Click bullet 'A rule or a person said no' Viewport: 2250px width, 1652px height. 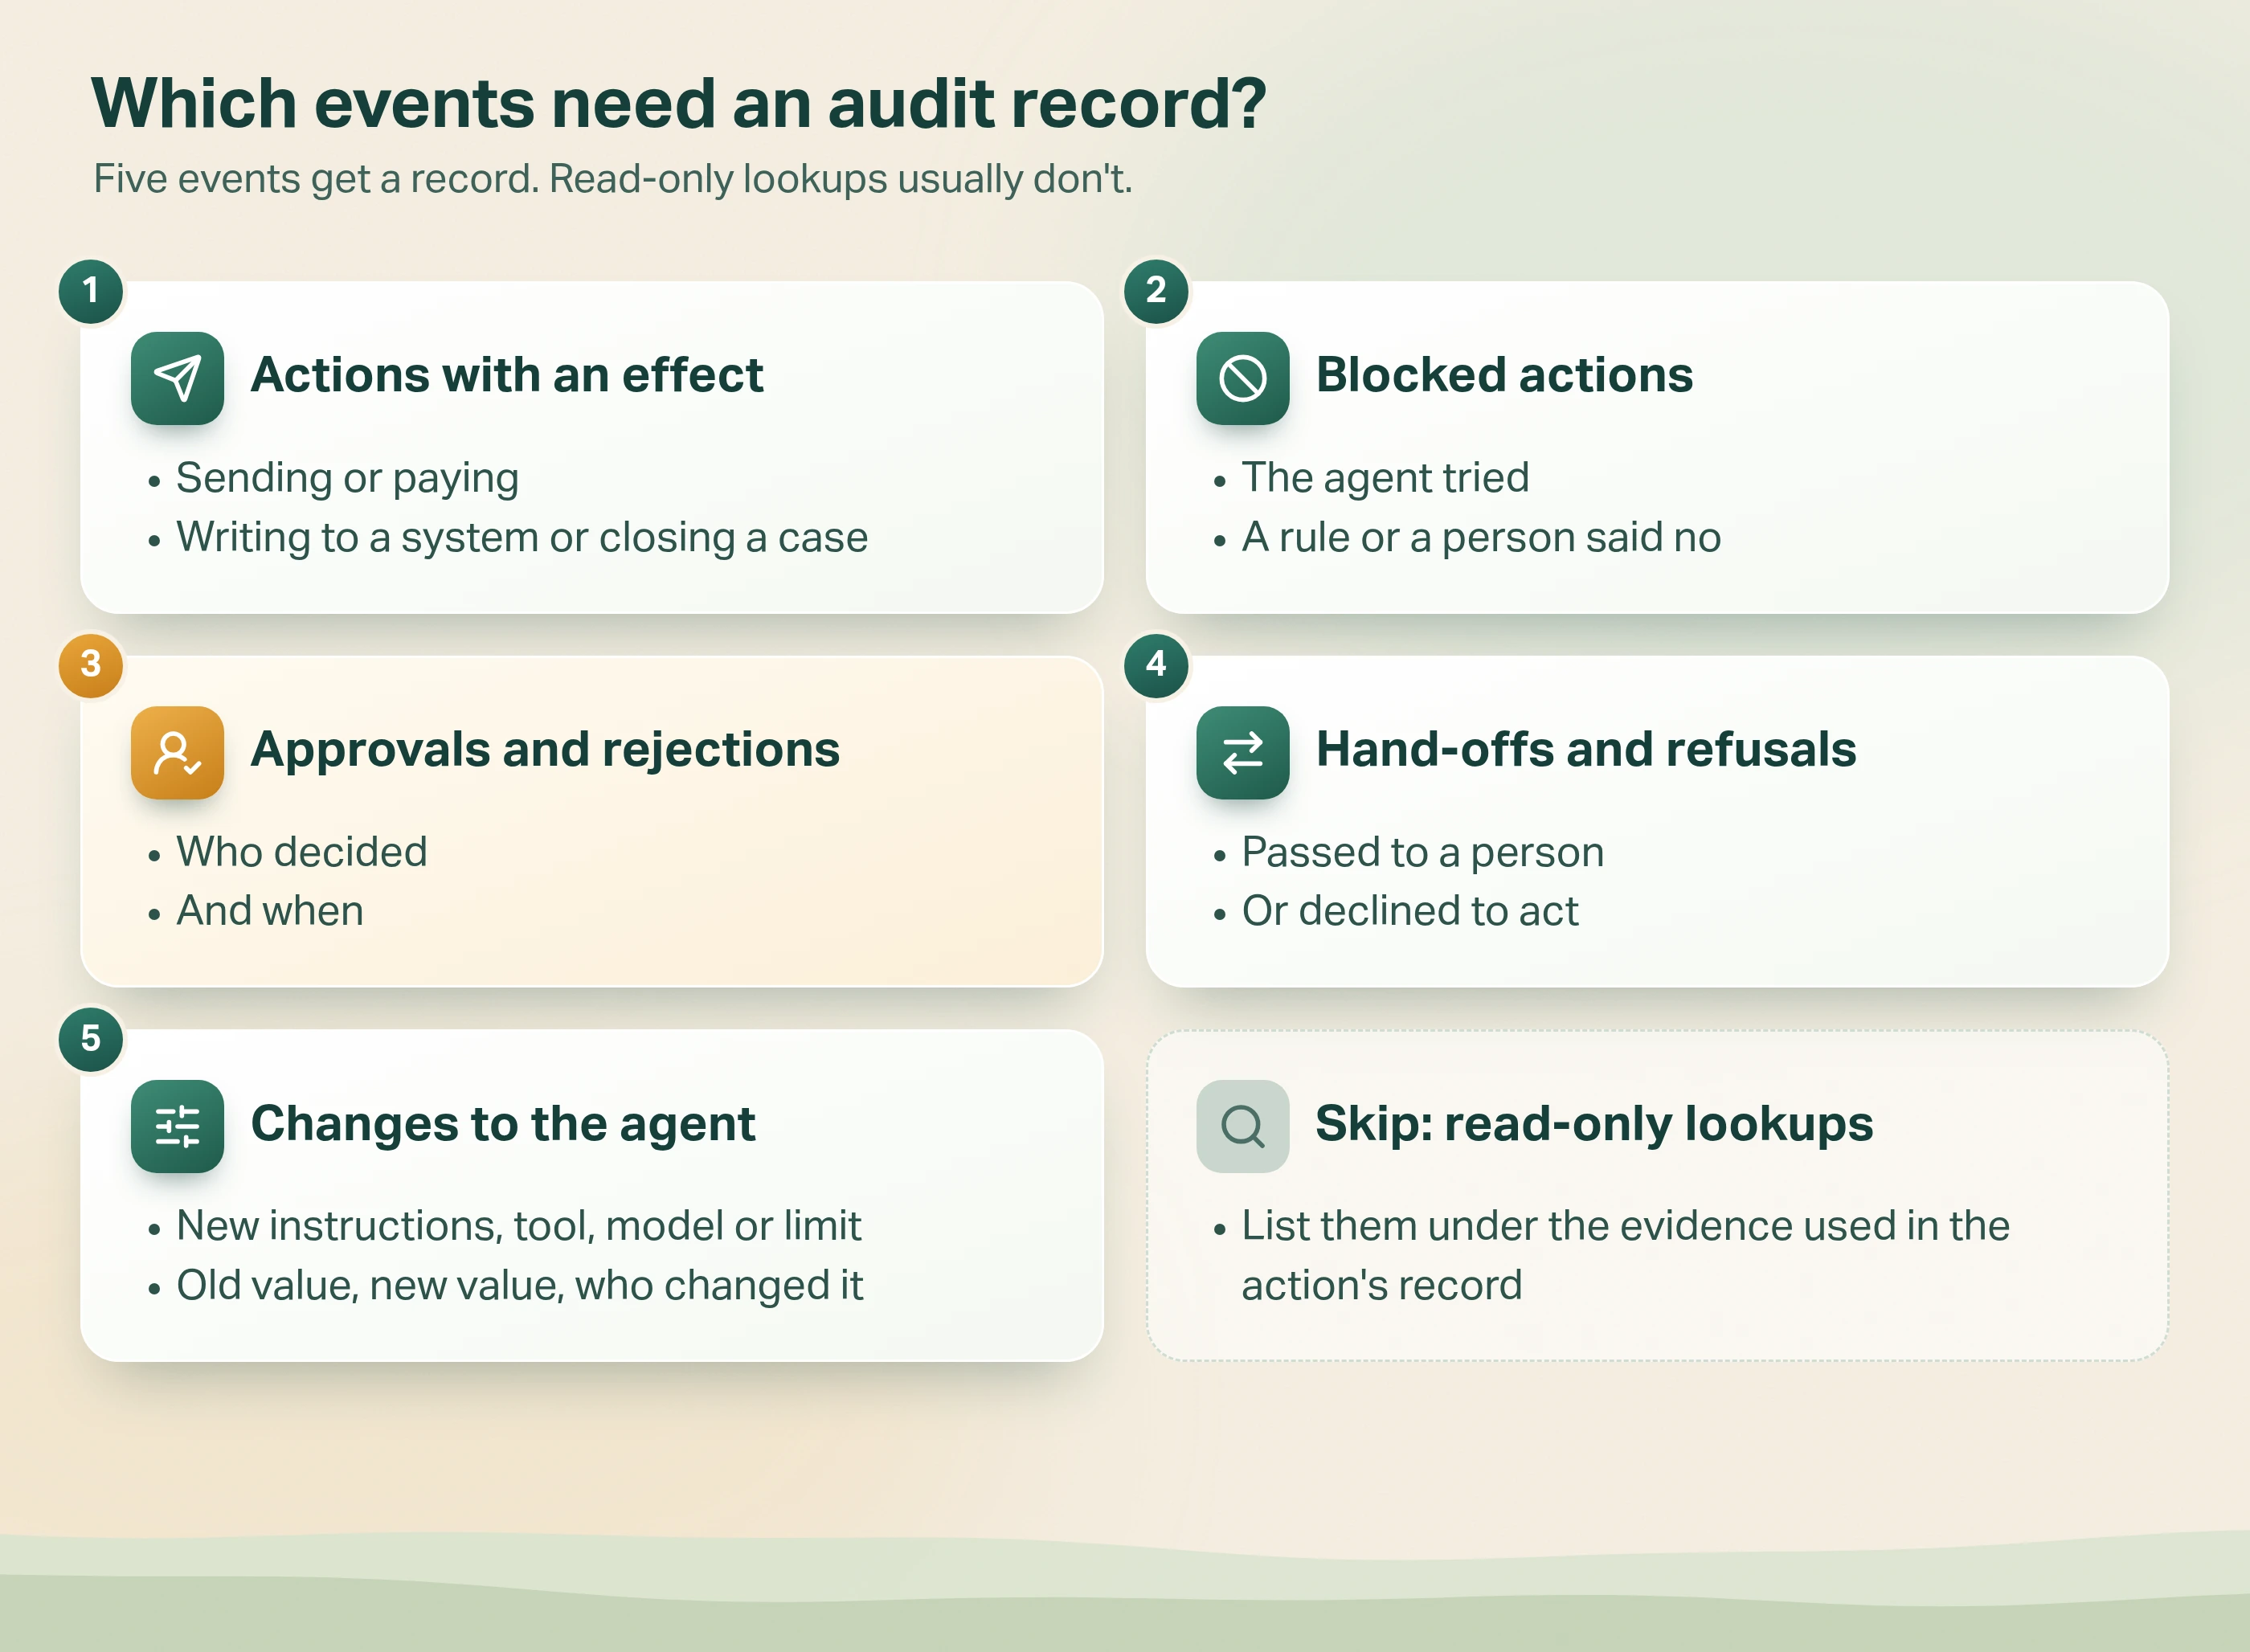click(x=1481, y=538)
